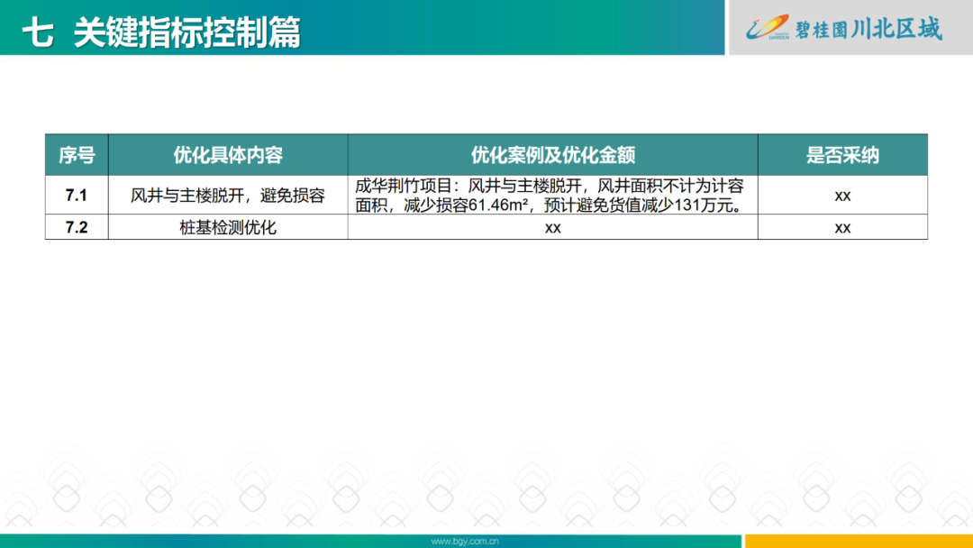Click the Country Garden phoenix logo
Screen dimensions: 973x548
coord(766,27)
